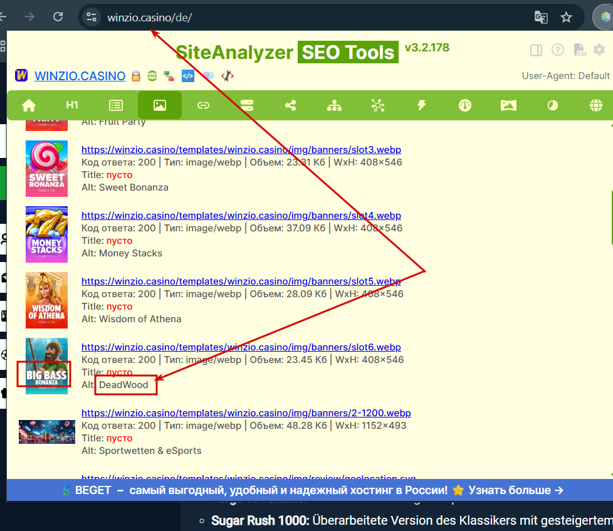Open the link graph network tab

pos(378,105)
